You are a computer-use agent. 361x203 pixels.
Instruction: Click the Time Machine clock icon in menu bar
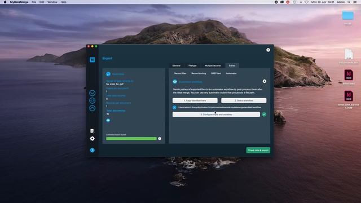pos(294,2)
